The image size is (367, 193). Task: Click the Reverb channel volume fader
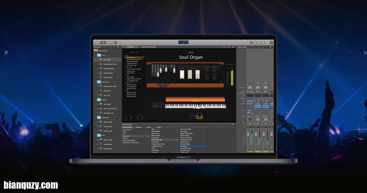[256, 134]
